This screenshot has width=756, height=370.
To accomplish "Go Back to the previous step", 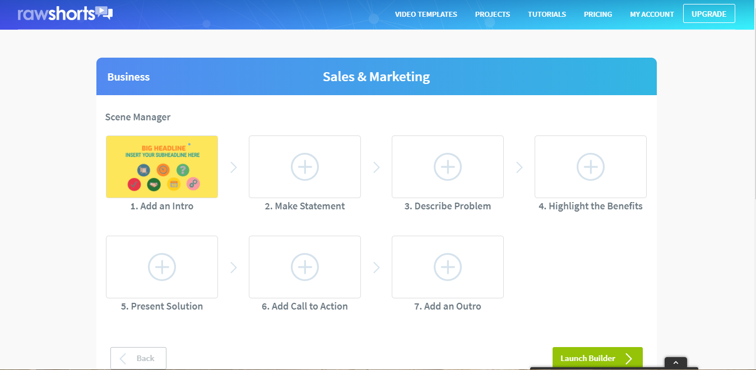I will pyautogui.click(x=138, y=358).
